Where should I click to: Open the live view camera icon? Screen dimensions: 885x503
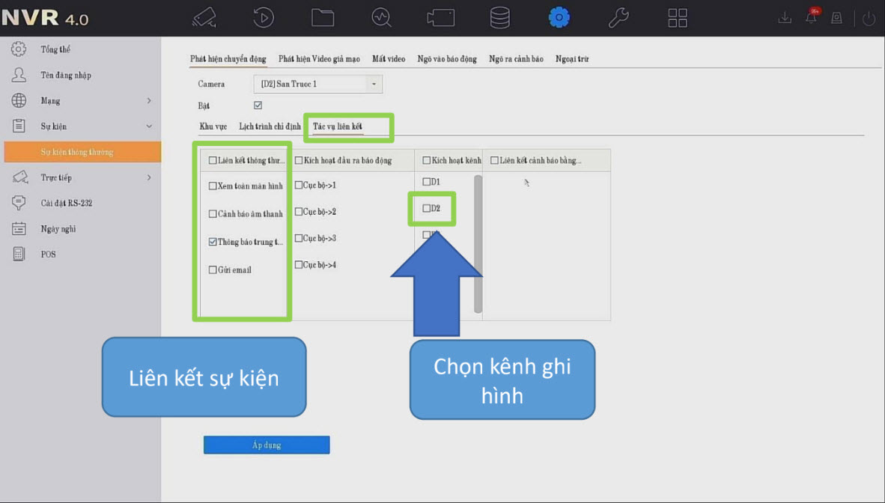coord(204,17)
